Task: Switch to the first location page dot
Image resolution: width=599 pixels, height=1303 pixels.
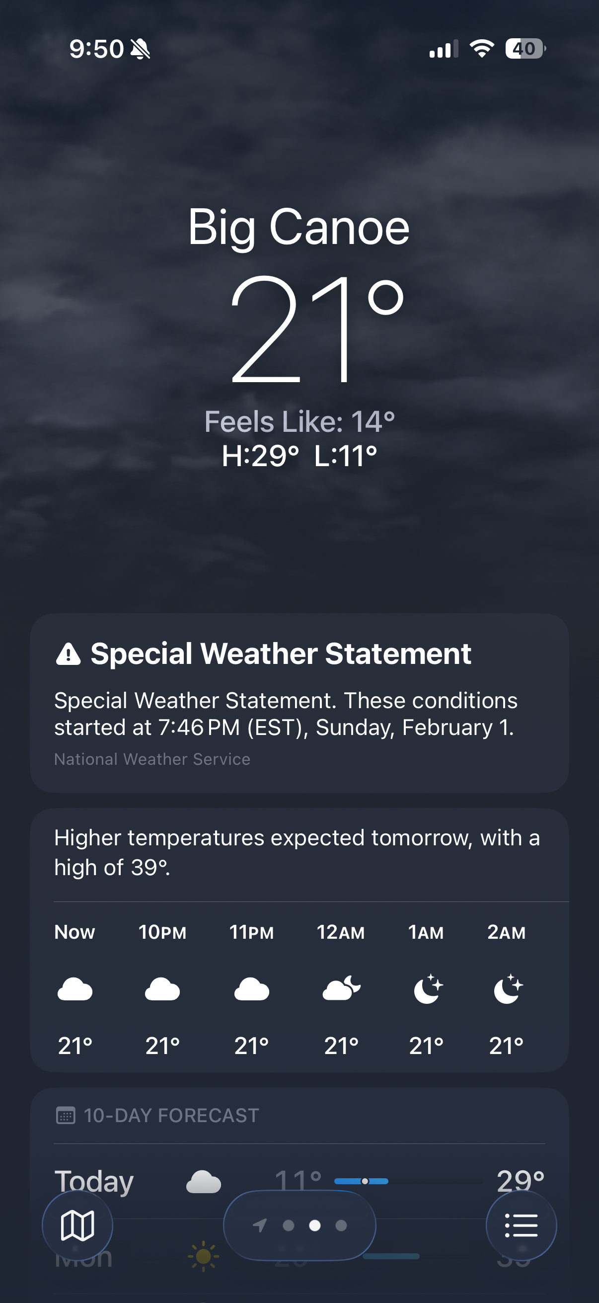Action: coord(289,1225)
